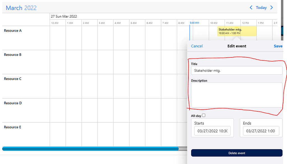Go to next day with right chevron
The height and width of the screenshot is (164, 287).
271,8
